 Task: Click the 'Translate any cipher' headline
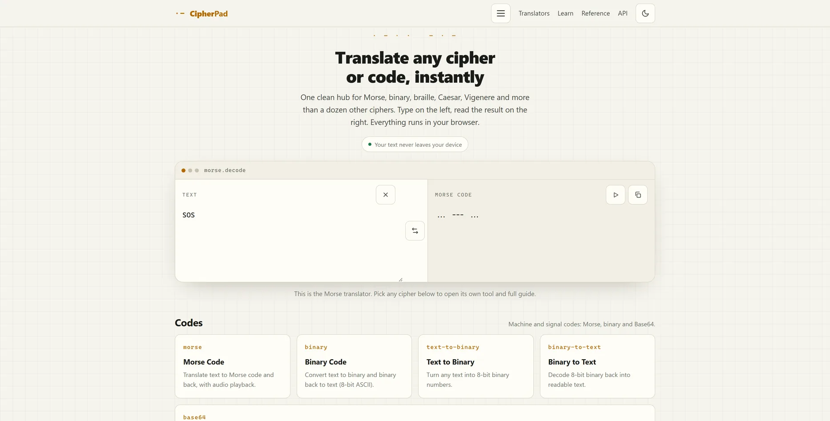tap(415, 67)
